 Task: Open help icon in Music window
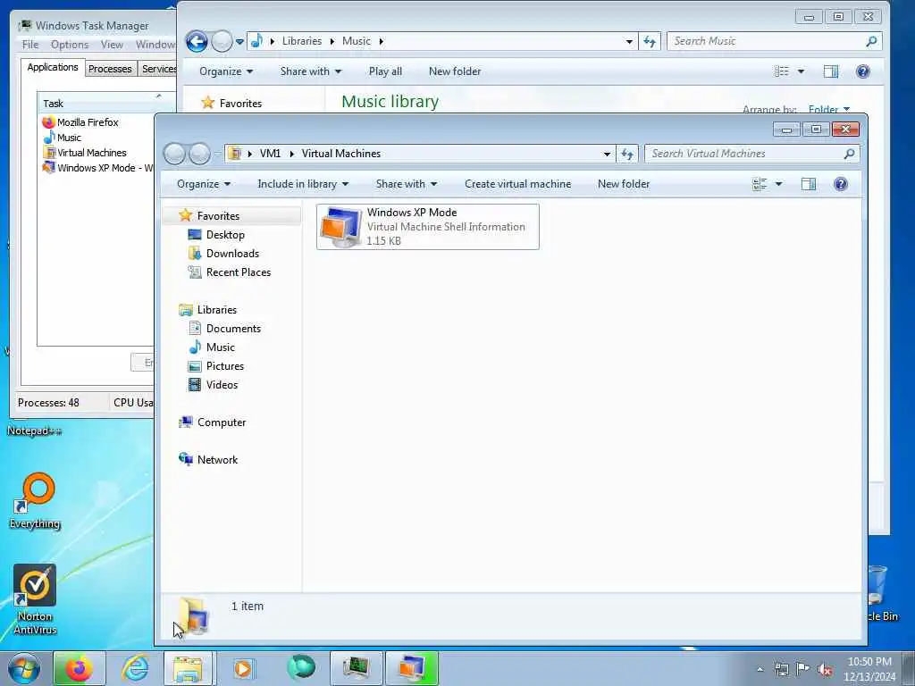pos(862,71)
